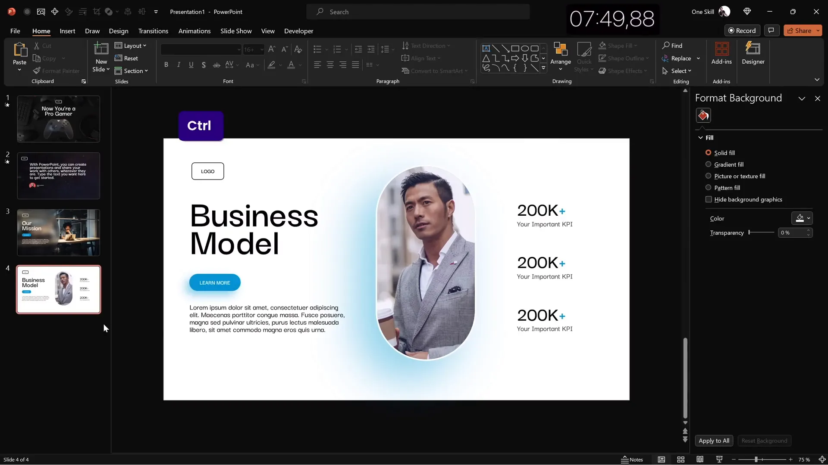Align text center
The width and height of the screenshot is (828, 465).
coord(330,65)
